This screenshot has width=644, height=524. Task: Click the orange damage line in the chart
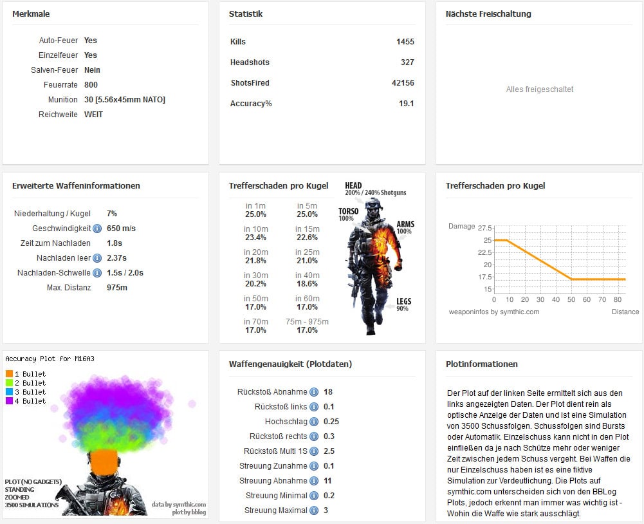539,259
